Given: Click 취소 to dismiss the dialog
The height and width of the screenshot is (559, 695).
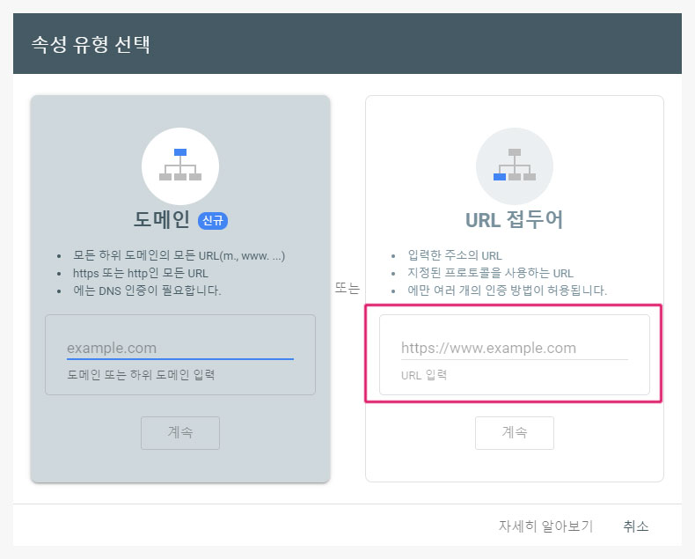Looking at the screenshot, I should [635, 526].
